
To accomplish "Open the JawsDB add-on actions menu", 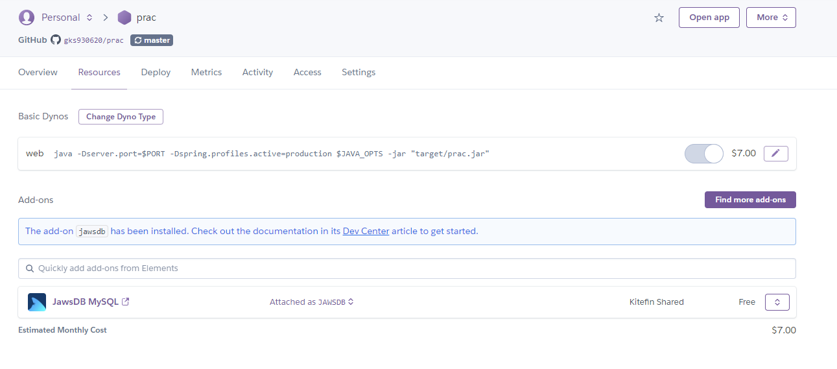I will point(777,302).
